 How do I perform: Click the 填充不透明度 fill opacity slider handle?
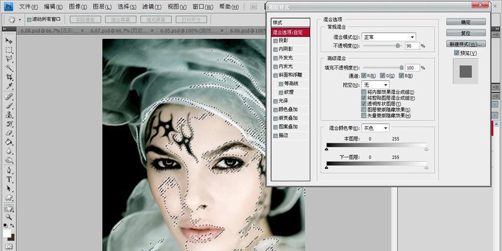tap(402, 68)
